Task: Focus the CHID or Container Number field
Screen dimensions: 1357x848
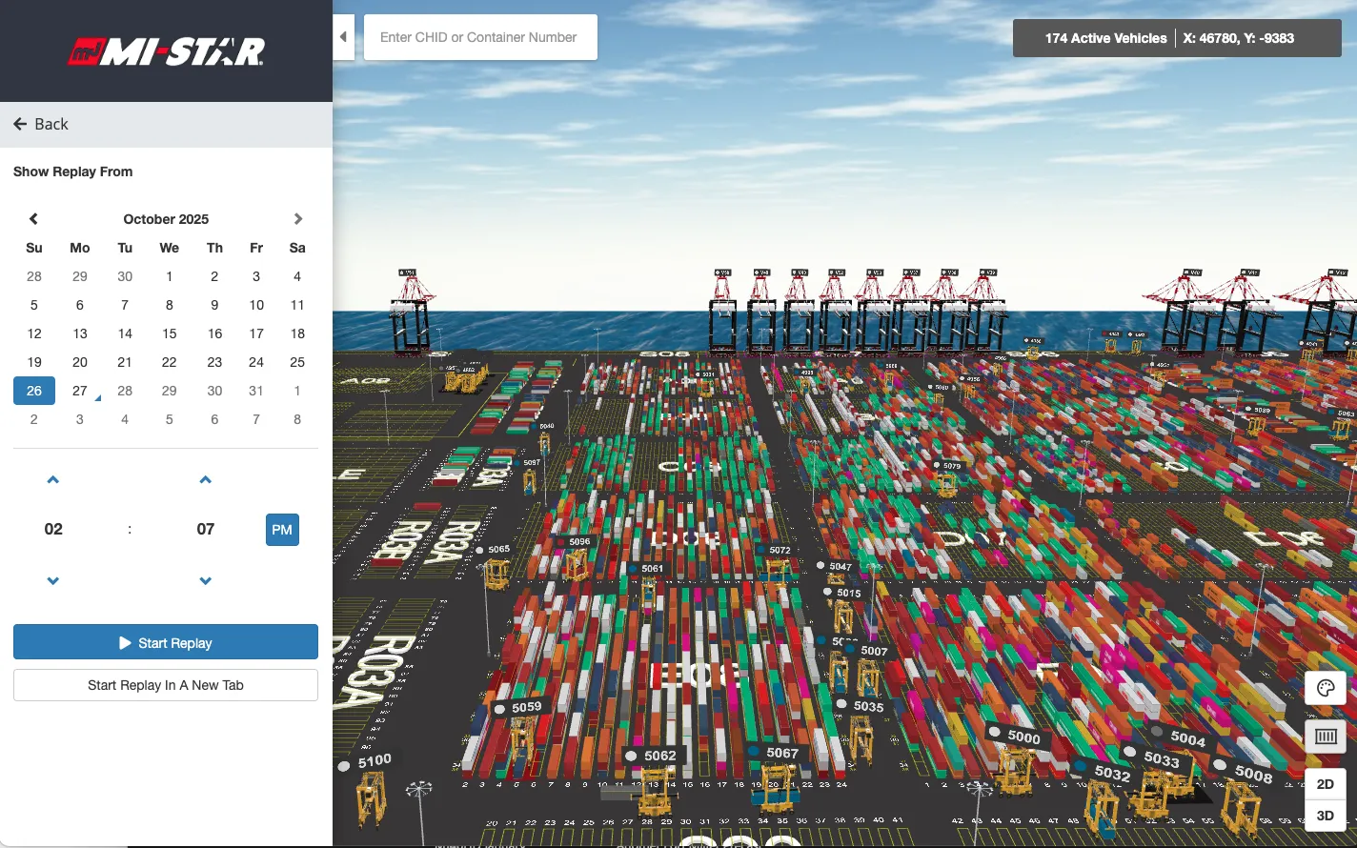Action: (480, 37)
